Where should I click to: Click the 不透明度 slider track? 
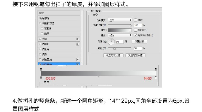pos(120,25)
